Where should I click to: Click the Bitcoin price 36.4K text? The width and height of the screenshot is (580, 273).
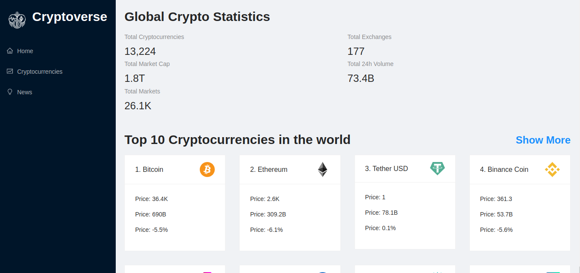[x=151, y=199]
